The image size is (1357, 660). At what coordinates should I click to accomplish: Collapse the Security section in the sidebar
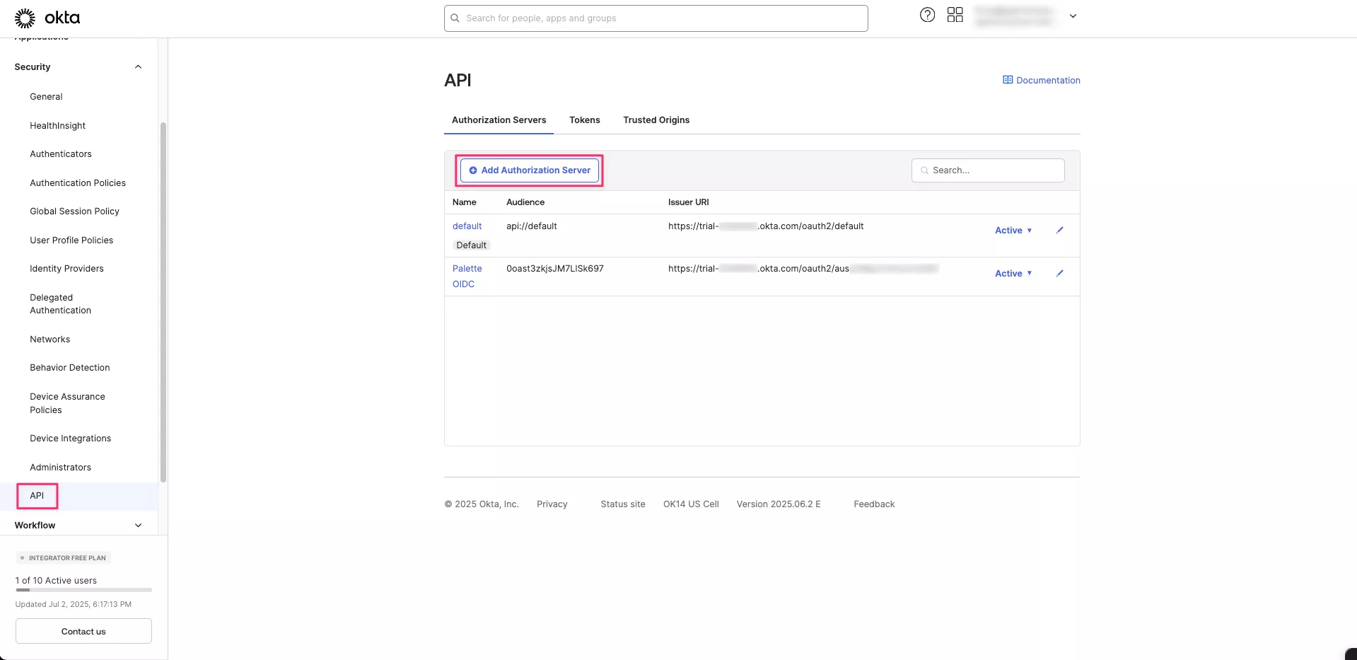(x=138, y=66)
